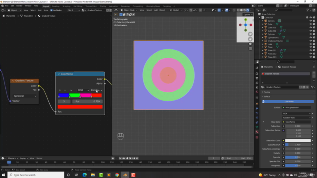Select Material Preview viewport shading icon
This screenshot has height=178, width=317.
point(244,10)
